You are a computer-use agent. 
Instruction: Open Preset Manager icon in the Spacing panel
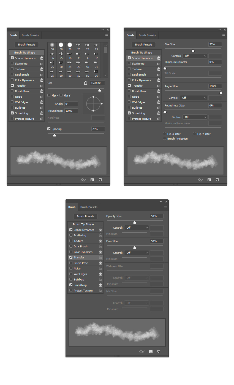[x=92, y=180]
